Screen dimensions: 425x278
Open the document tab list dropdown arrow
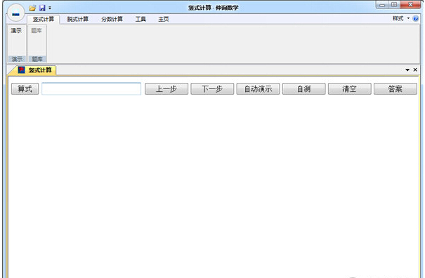407,70
